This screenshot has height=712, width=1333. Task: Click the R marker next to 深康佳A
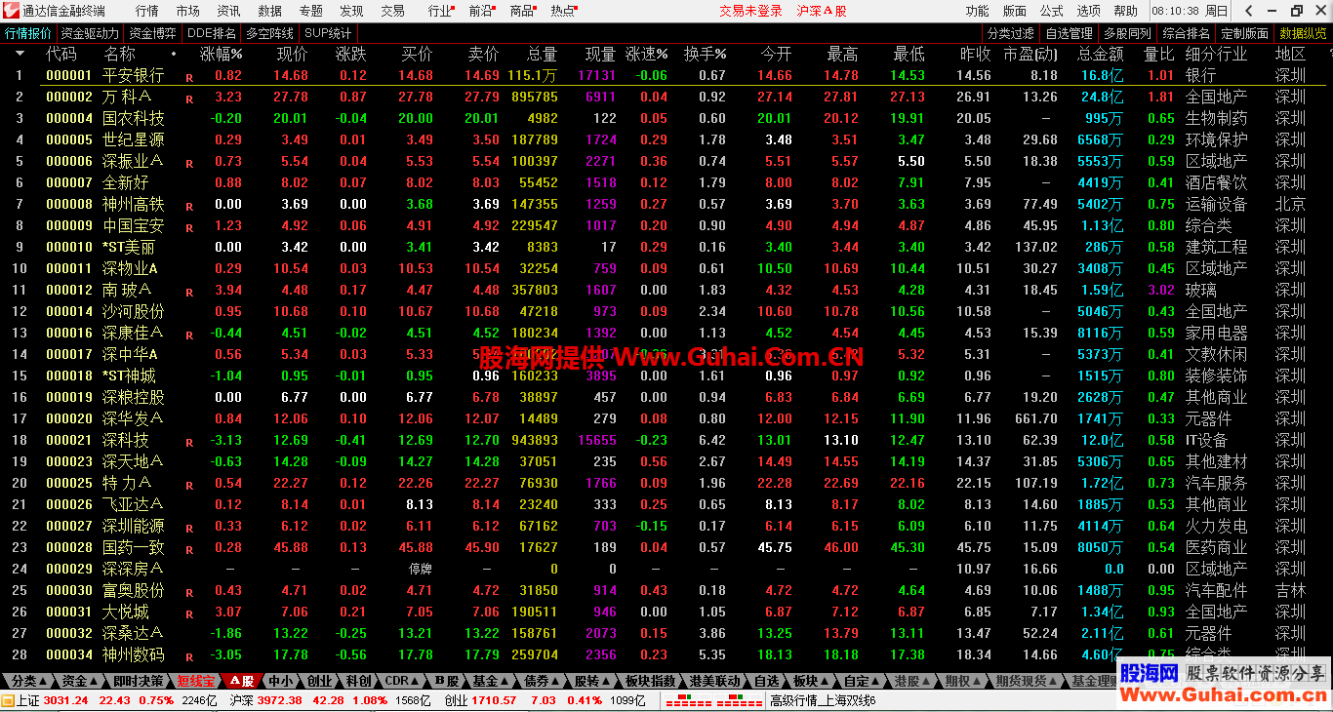pyautogui.click(x=189, y=335)
